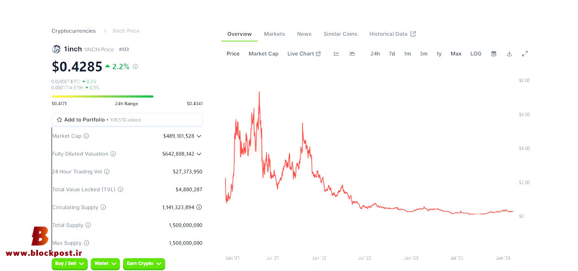Image resolution: width=578 pixels, height=271 pixels.
Task: Click the download chart data icon
Action: [509, 54]
